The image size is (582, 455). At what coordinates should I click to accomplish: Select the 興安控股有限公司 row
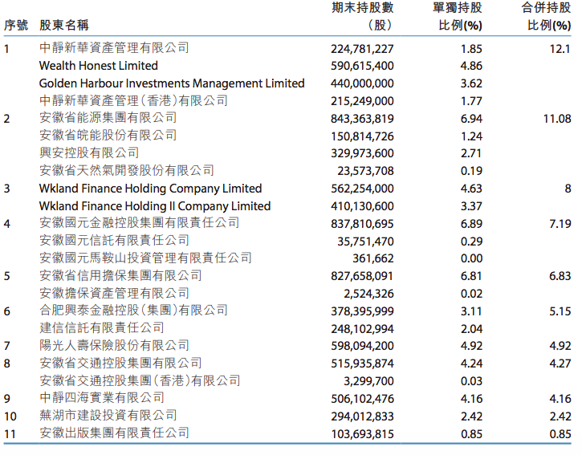click(x=89, y=153)
